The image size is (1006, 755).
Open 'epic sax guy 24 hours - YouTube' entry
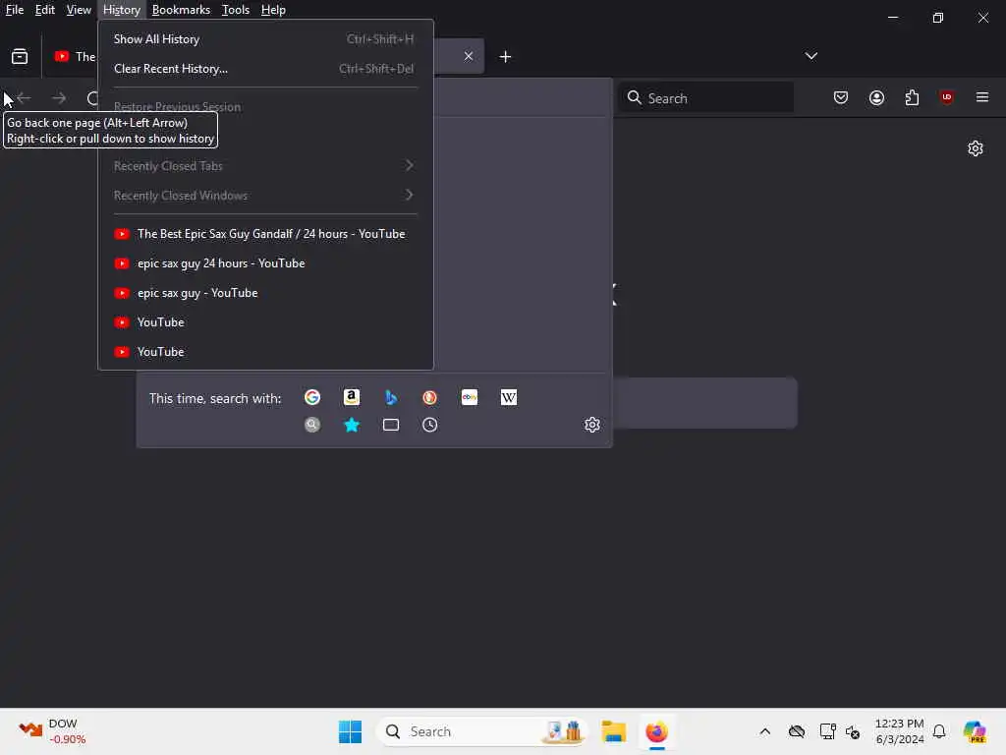265,263
